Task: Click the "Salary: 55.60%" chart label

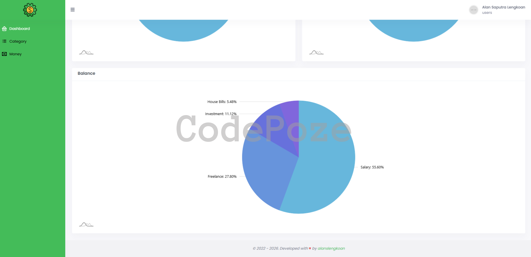Action: pyautogui.click(x=372, y=167)
